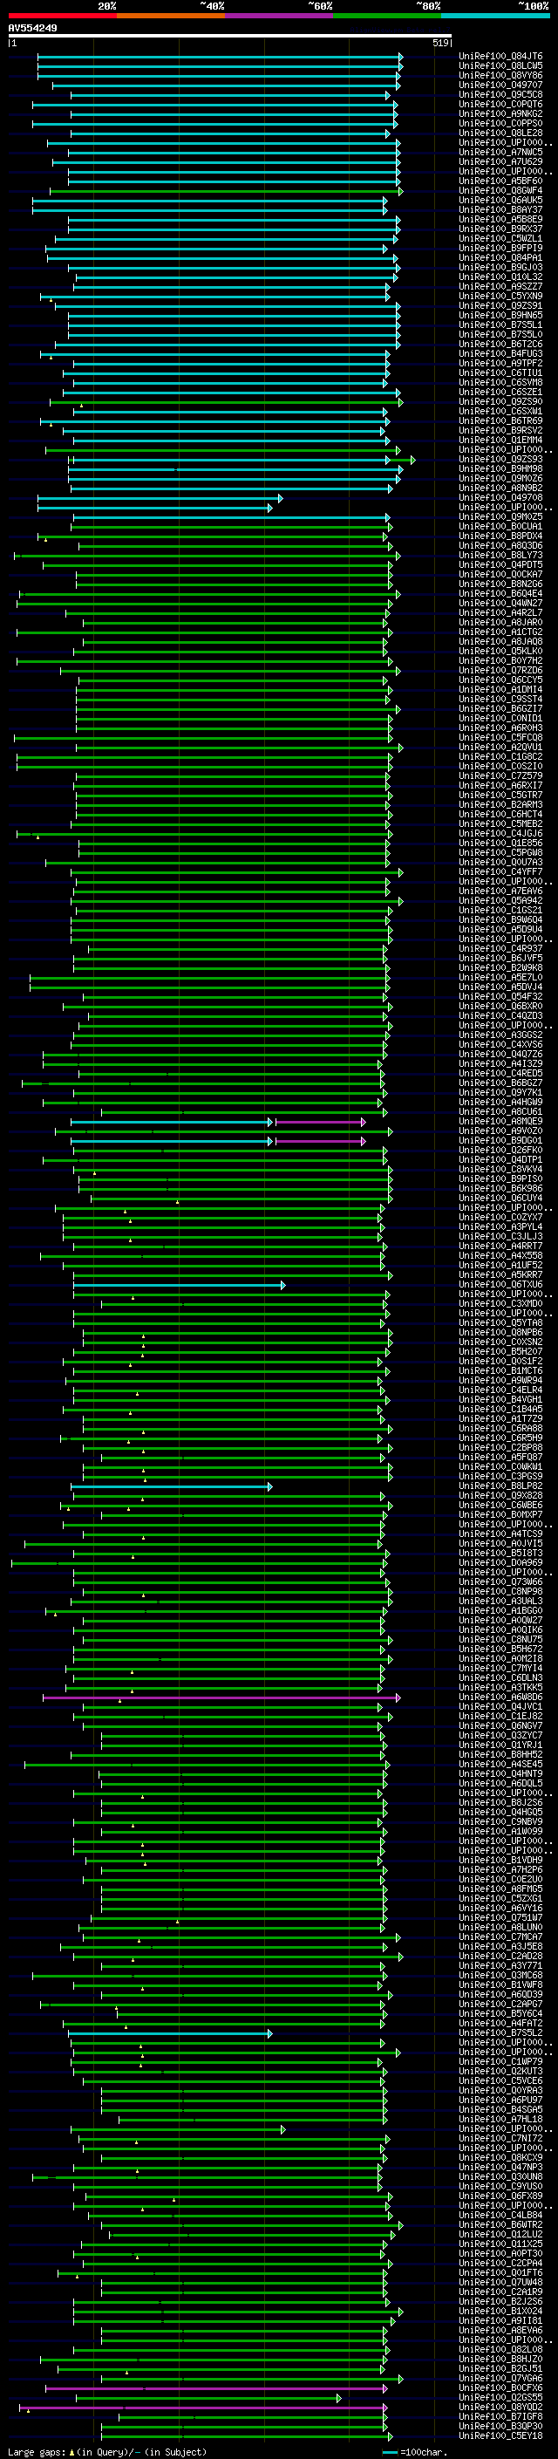Click the cyan alignment bar for UniRef100_Q84JT6

coord(219,58)
